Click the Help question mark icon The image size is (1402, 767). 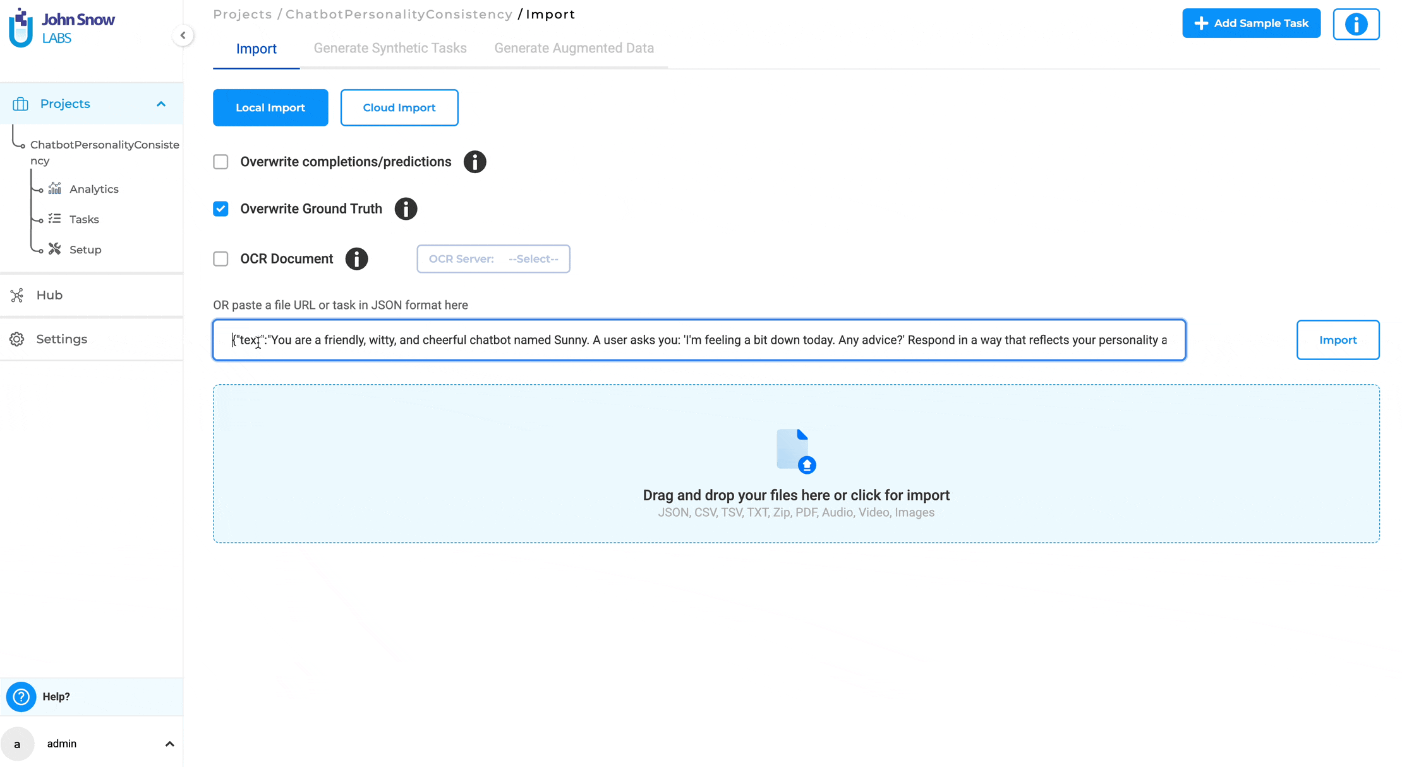point(21,696)
